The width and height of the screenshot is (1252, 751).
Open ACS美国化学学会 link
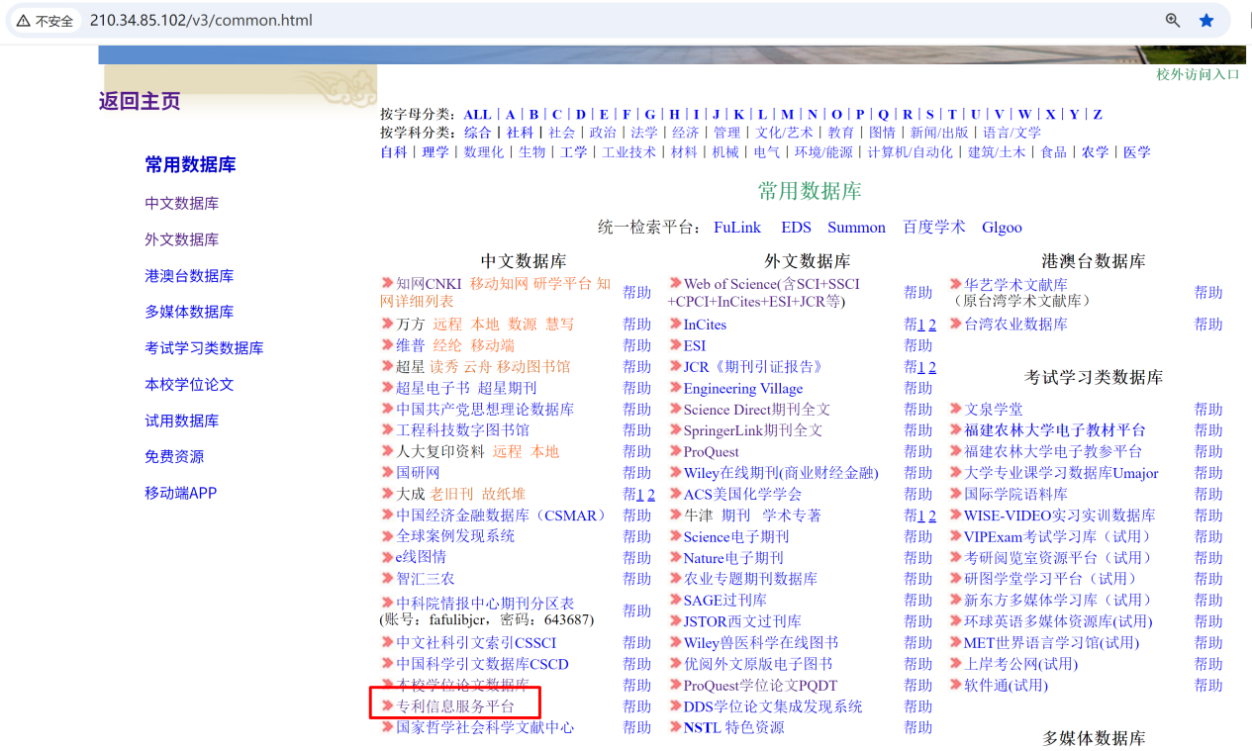point(742,494)
